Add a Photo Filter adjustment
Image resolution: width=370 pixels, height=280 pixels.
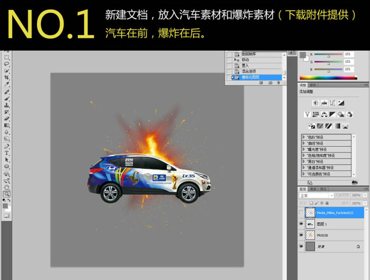(341, 114)
